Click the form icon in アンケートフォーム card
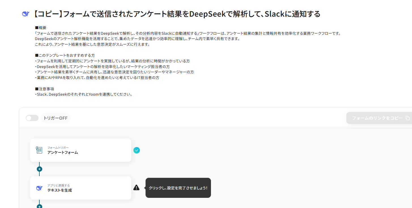 coord(39,150)
